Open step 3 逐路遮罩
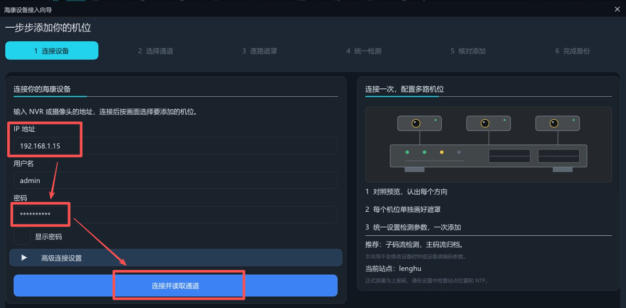The image size is (626, 308). tap(260, 51)
